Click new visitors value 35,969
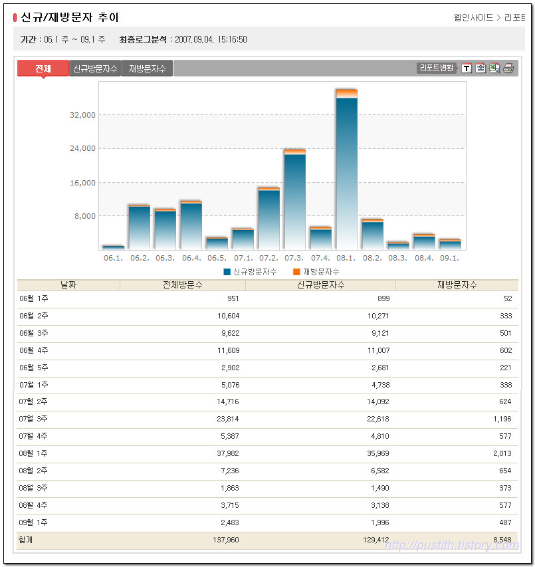 pyautogui.click(x=378, y=453)
